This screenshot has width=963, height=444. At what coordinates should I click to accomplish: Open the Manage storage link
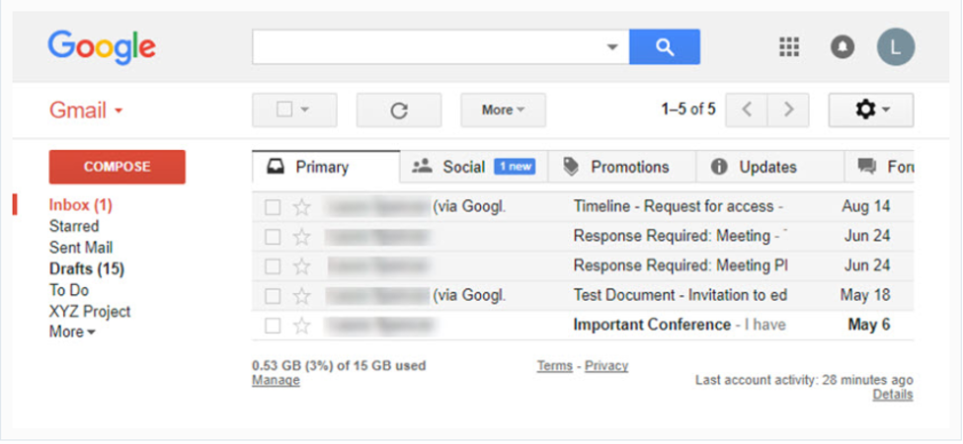click(276, 380)
